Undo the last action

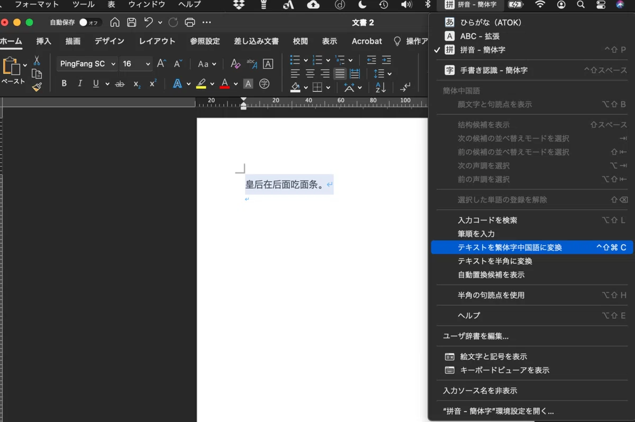(x=148, y=22)
